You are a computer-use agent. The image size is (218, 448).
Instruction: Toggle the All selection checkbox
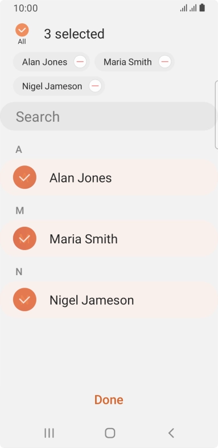point(22,30)
